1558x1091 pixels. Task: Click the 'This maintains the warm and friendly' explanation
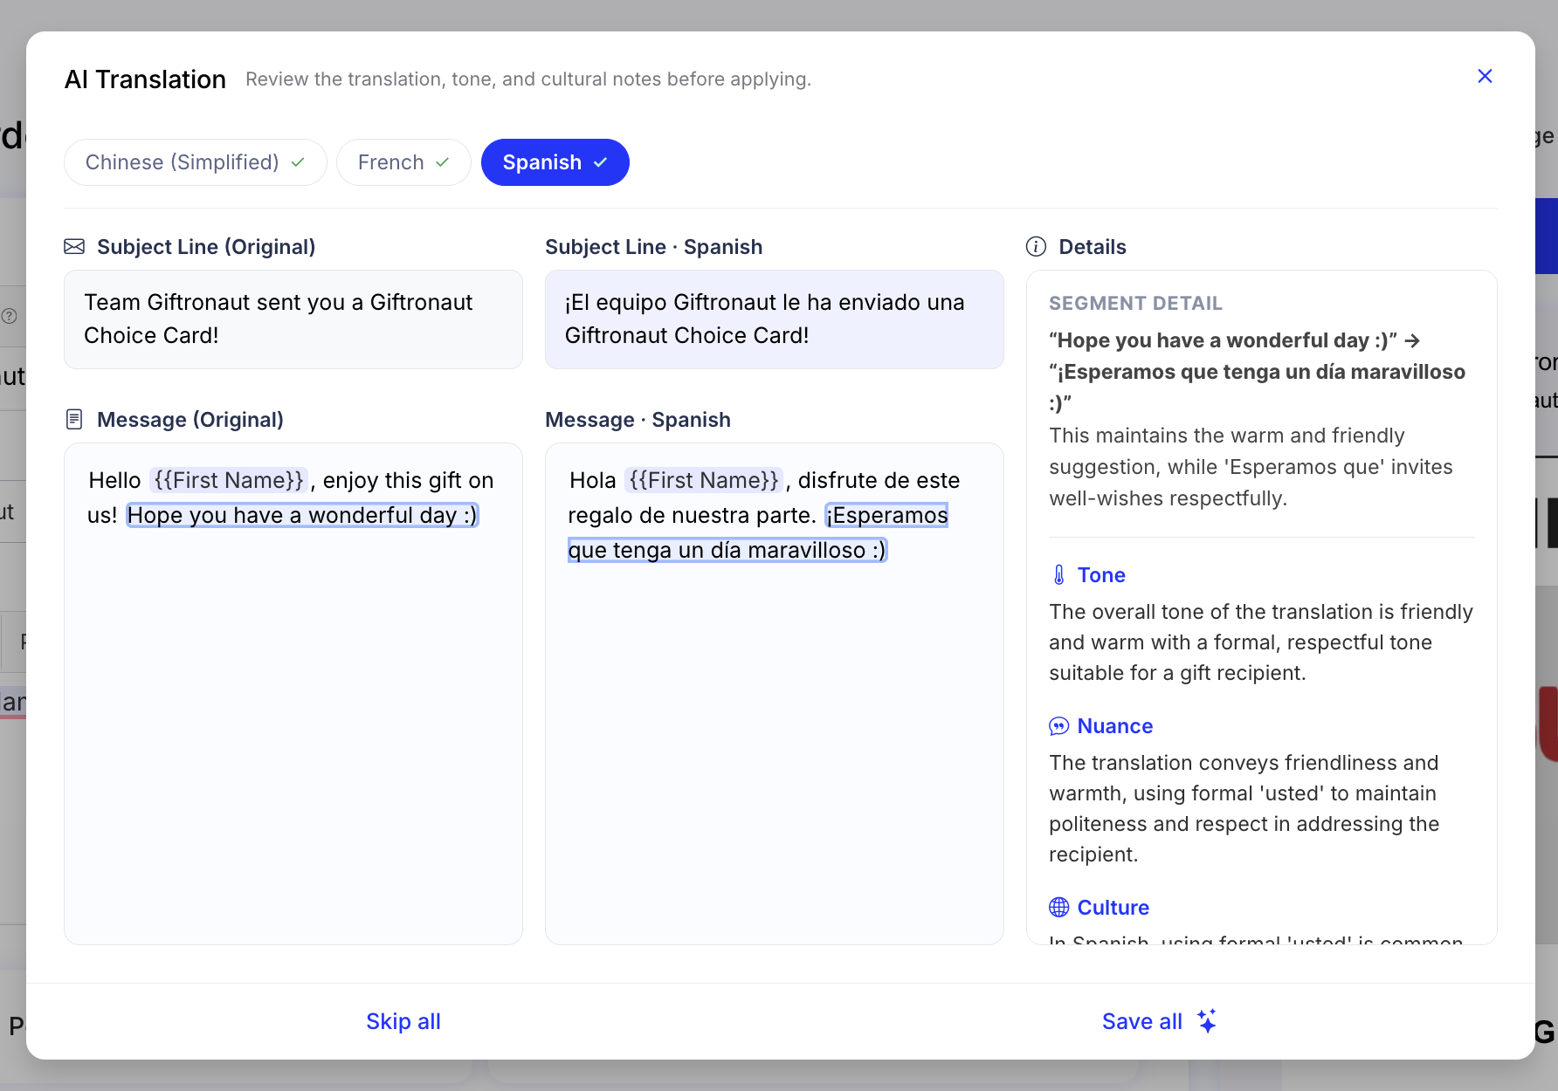point(1251,467)
